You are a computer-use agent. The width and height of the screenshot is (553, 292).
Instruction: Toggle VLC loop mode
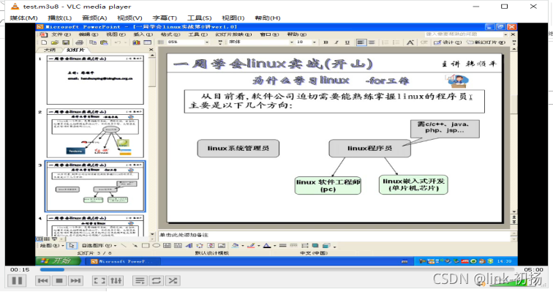tap(157, 281)
